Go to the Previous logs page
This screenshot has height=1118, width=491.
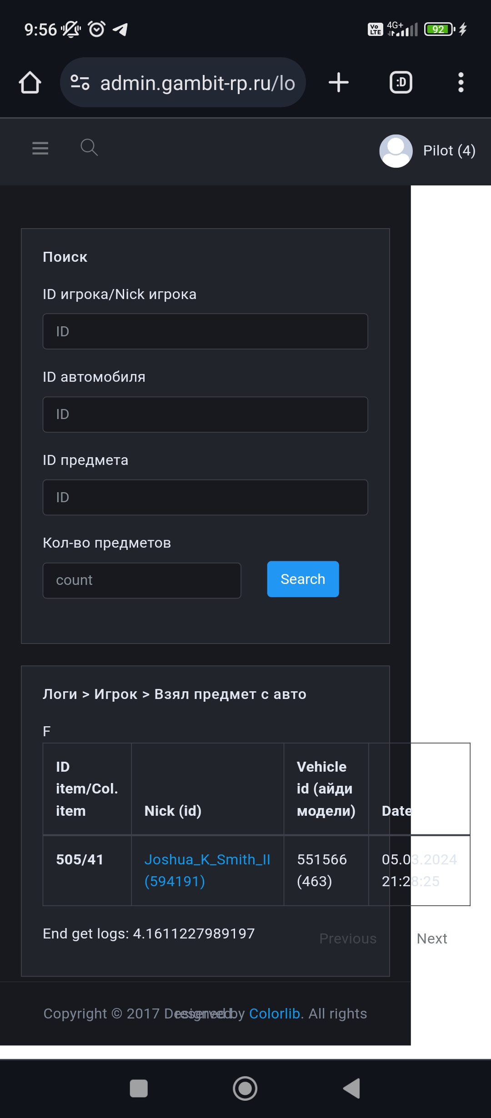(x=348, y=938)
